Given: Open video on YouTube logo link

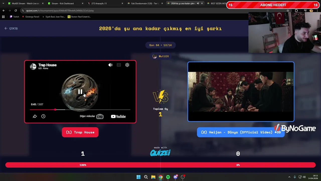Looking at the screenshot, I should (118, 116).
